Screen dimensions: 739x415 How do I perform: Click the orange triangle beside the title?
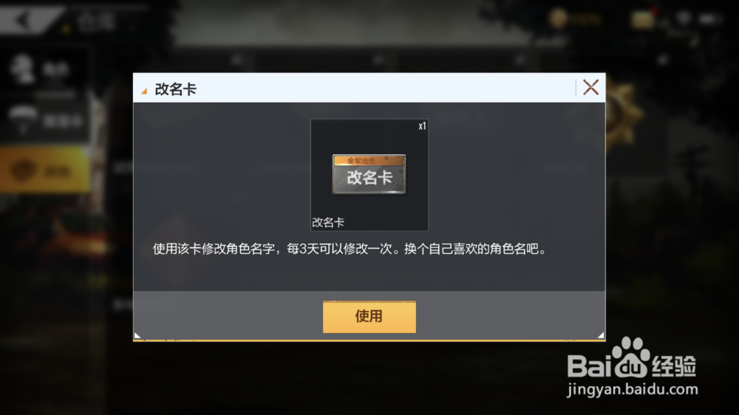(x=144, y=90)
